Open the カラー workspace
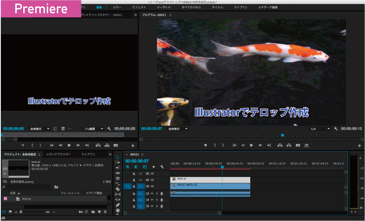This screenshot has width=365, height=221. [x=117, y=7]
